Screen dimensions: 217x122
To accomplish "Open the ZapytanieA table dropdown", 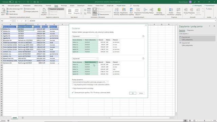I will tap(85, 36).
